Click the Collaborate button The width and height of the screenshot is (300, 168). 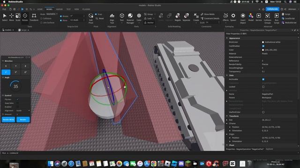[272, 9]
